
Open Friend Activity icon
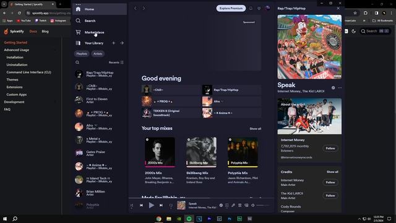(259, 8)
